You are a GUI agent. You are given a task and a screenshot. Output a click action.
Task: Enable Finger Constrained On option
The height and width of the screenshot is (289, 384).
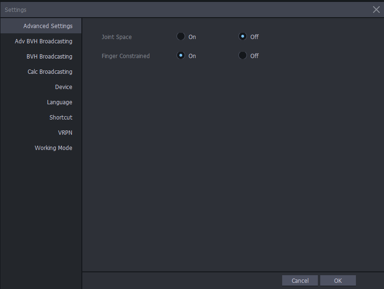pyautogui.click(x=181, y=56)
